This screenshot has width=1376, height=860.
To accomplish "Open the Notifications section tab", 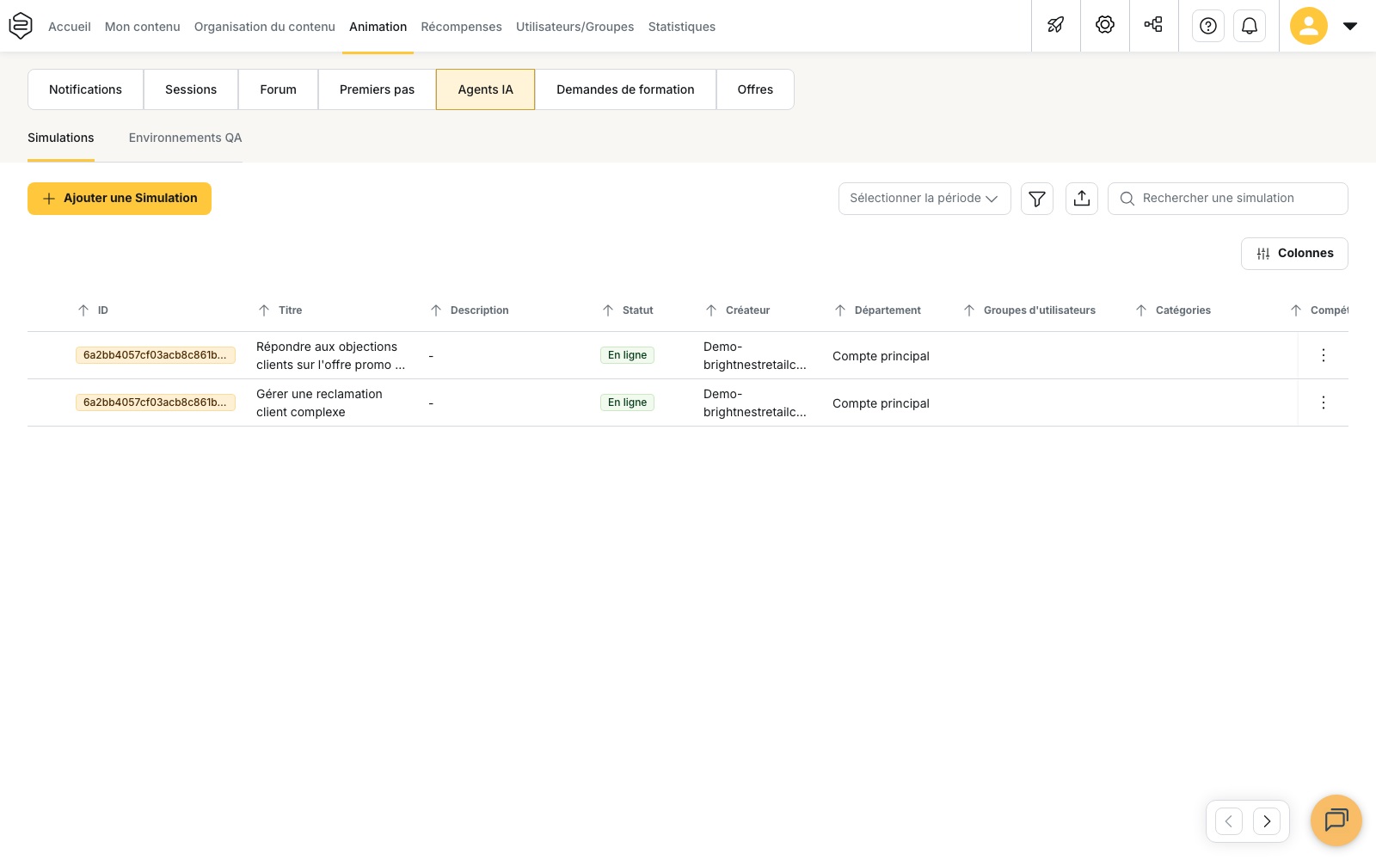I will (86, 89).
